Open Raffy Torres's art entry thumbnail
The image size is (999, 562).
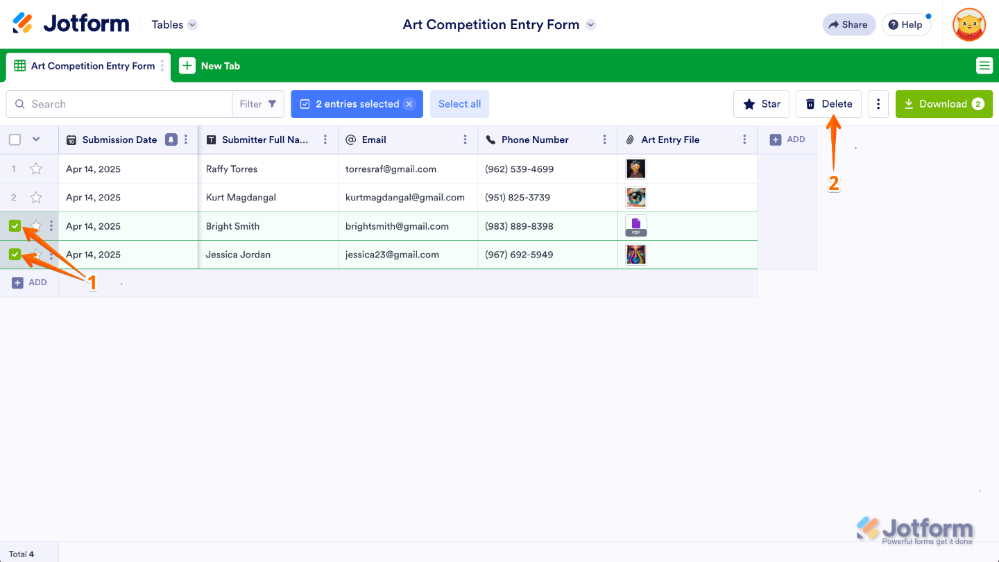coord(635,169)
